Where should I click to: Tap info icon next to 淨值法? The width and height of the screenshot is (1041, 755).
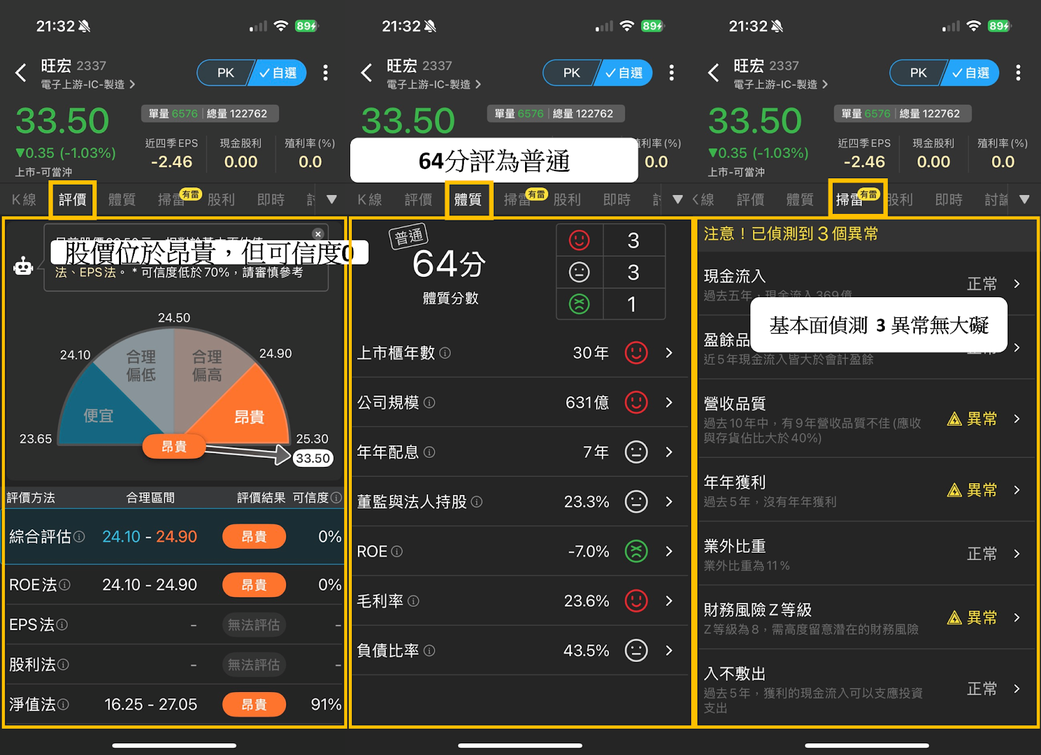[x=63, y=704]
